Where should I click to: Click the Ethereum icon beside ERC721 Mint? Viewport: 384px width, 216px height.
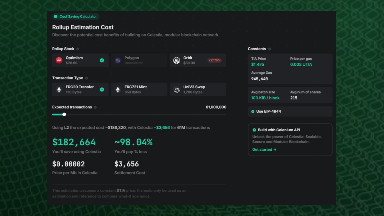[x=118, y=90]
